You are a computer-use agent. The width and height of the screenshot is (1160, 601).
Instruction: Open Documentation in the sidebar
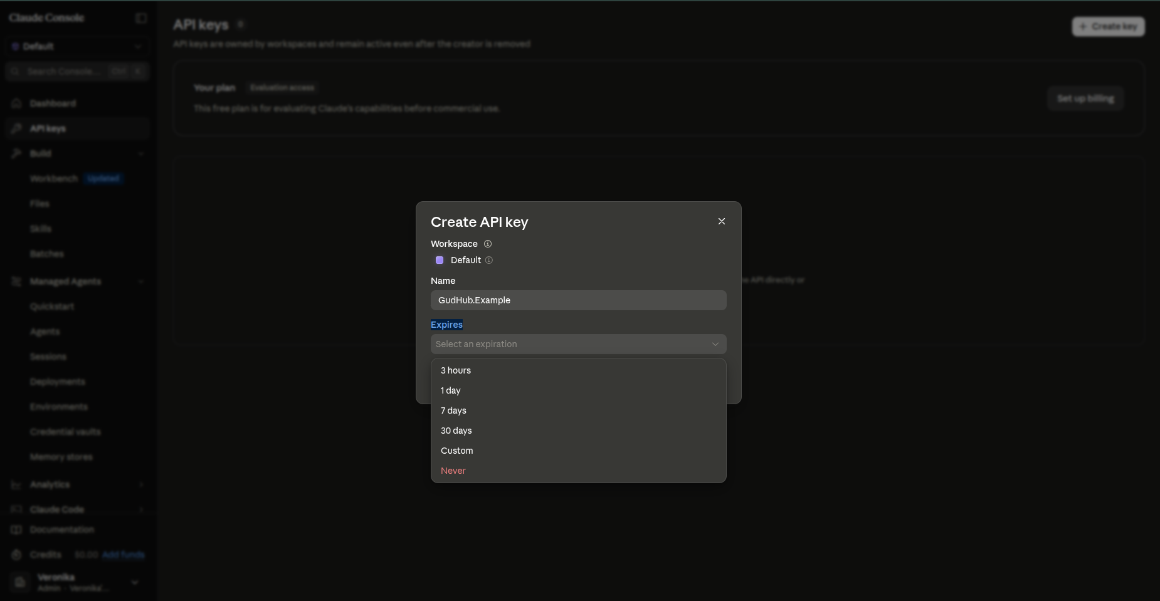(76, 530)
